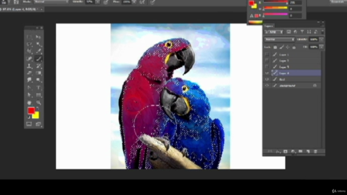Show Layer 1 visibility box
The image size is (347, 195).
tap(267, 54)
